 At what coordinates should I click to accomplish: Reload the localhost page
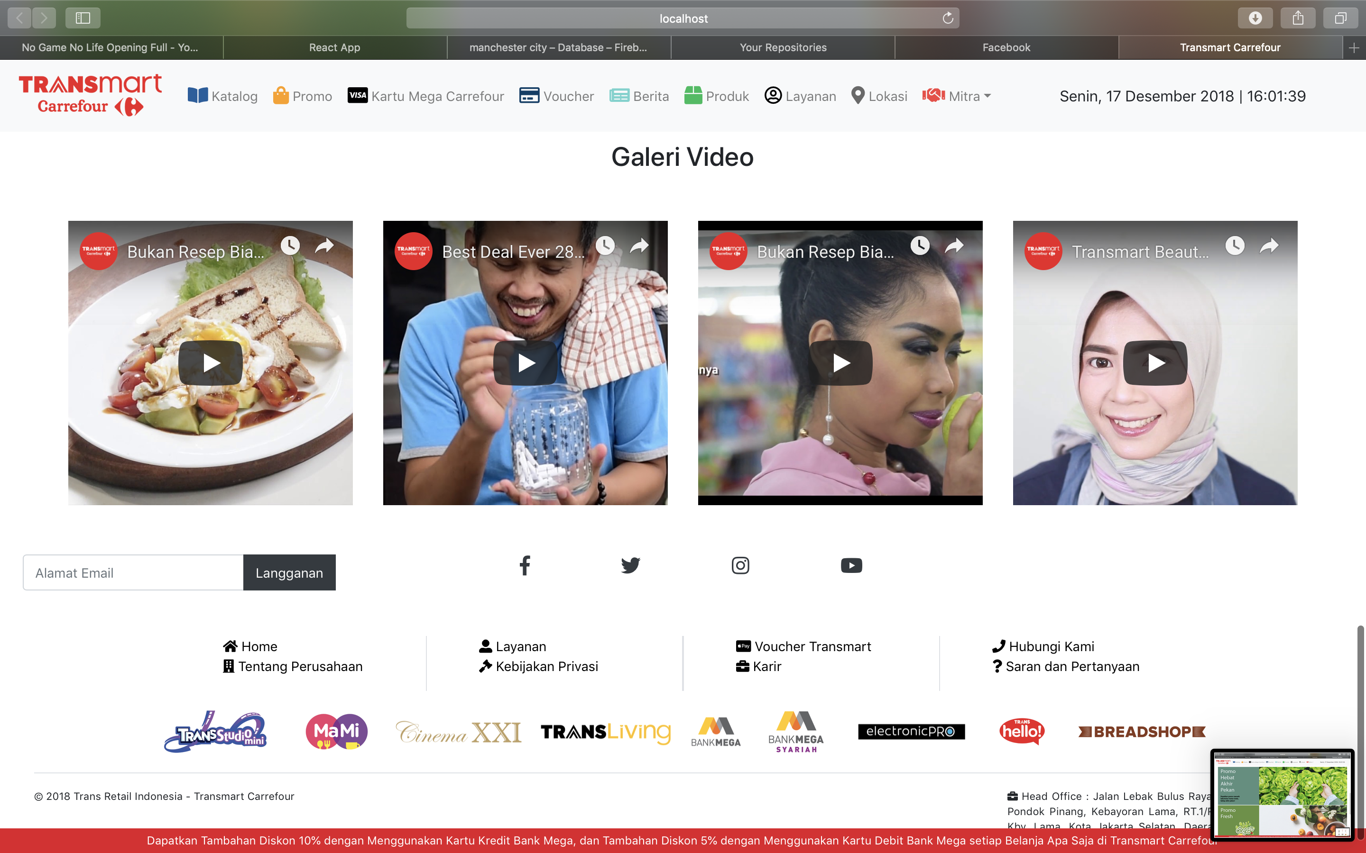[x=948, y=18]
